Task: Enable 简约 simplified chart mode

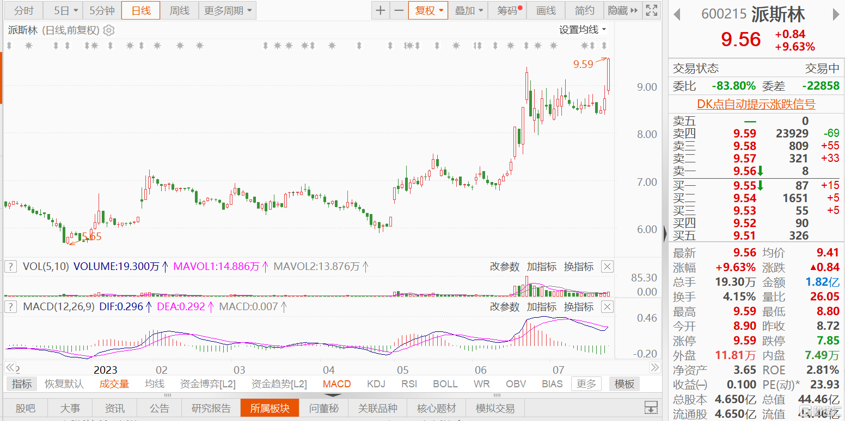Action: tap(584, 10)
